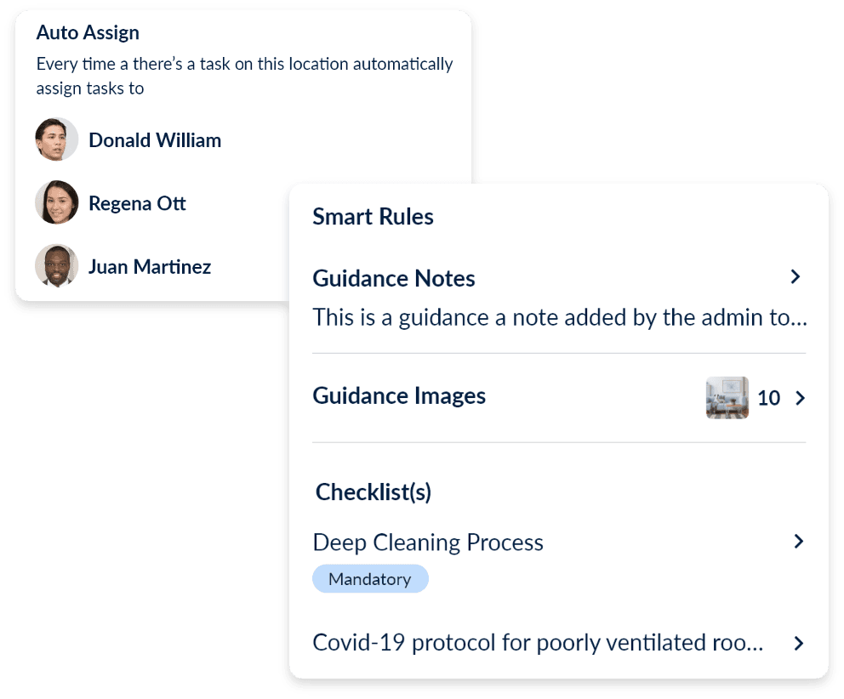Select the Regena Ott assignee name
The height and width of the screenshot is (699, 844).
click(137, 204)
